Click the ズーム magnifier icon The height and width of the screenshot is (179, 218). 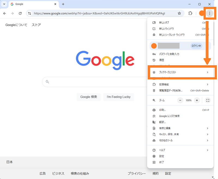(x=154, y=100)
